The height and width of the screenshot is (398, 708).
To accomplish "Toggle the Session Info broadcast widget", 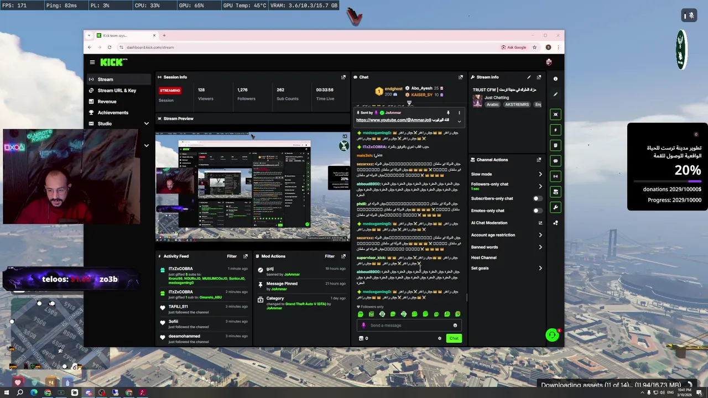I will 555,176.
